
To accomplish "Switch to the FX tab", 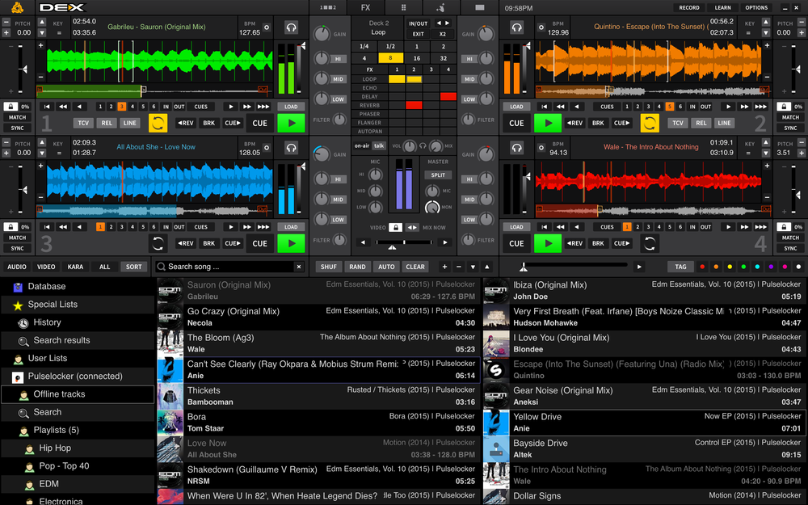I will 365,7.
